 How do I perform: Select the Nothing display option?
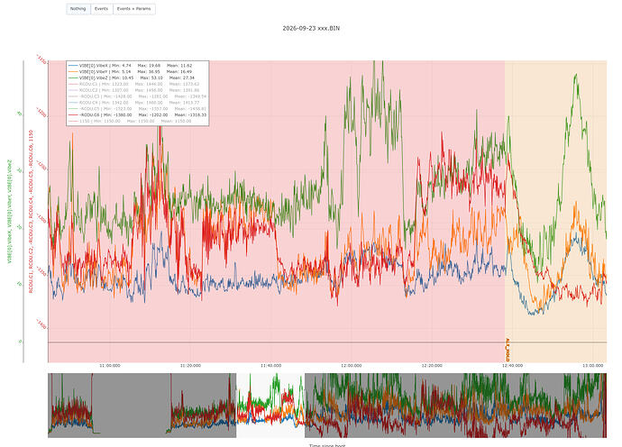(78, 9)
